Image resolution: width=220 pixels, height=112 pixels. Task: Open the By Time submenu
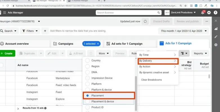(x=158, y=55)
